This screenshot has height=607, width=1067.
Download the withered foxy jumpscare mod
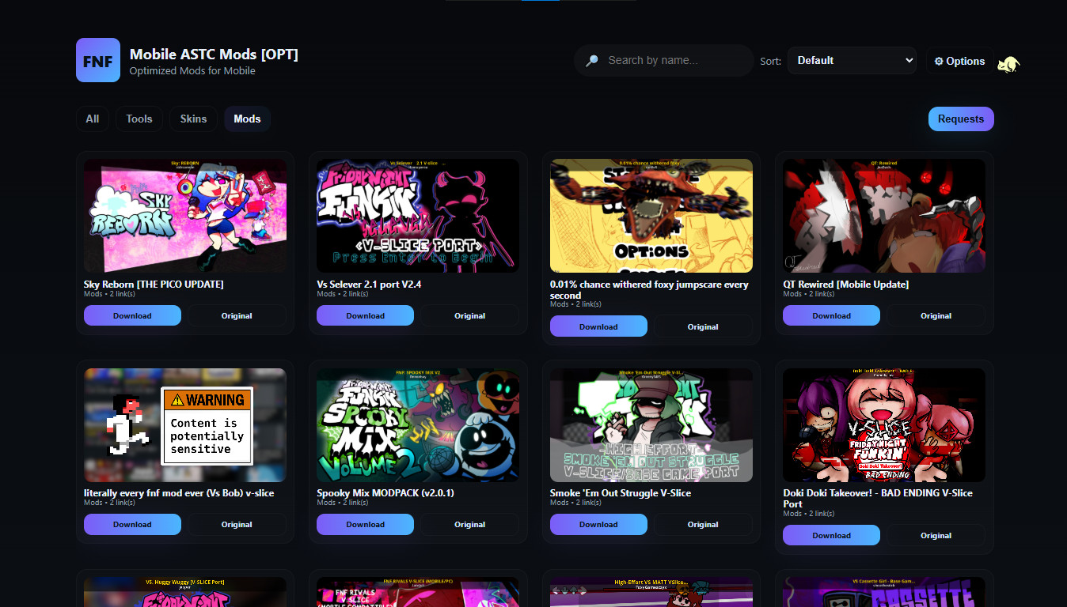coord(598,326)
